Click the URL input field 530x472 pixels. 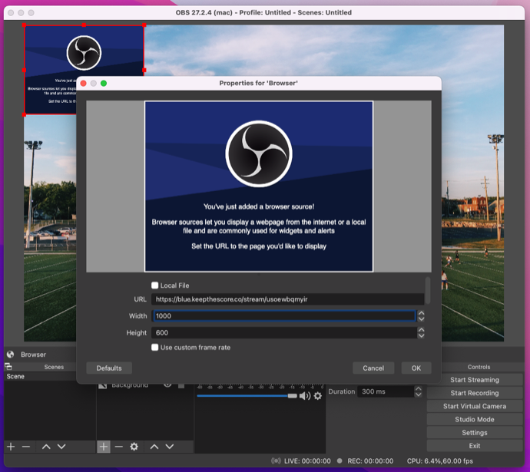(287, 299)
